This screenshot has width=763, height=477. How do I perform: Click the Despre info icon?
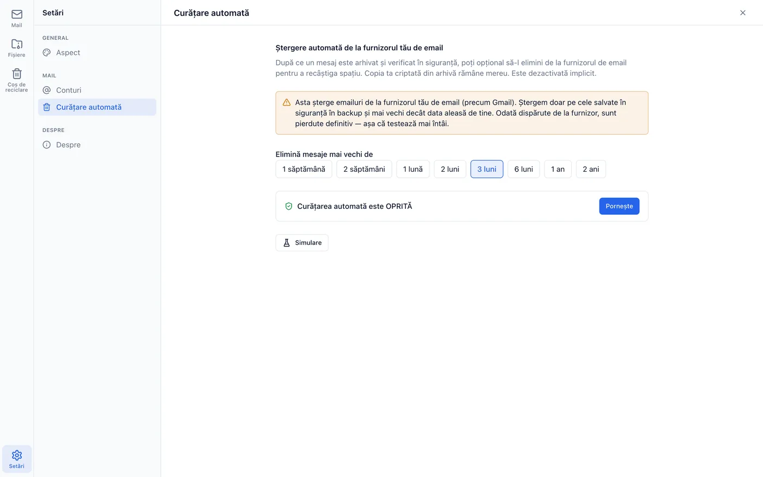tap(47, 145)
